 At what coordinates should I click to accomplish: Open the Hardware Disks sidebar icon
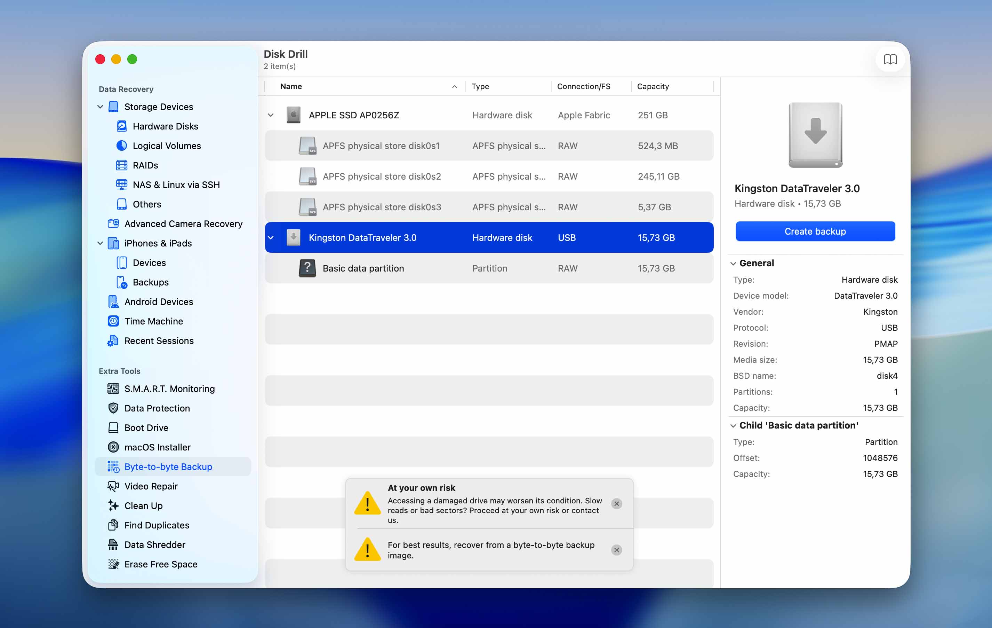click(x=121, y=126)
